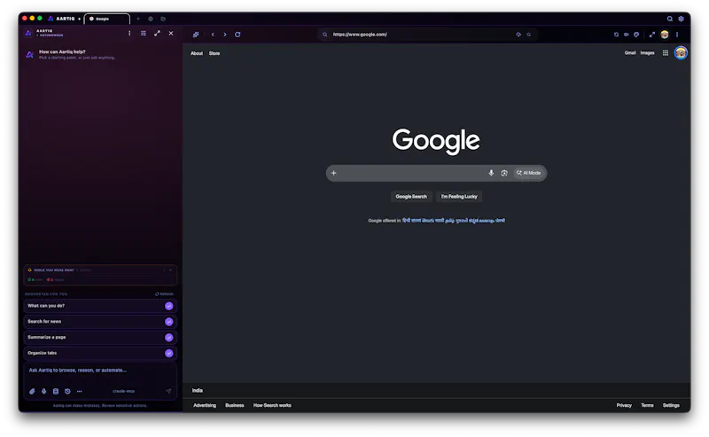Open the browser three-dot menu
The height and width of the screenshot is (437, 709).
click(x=677, y=35)
